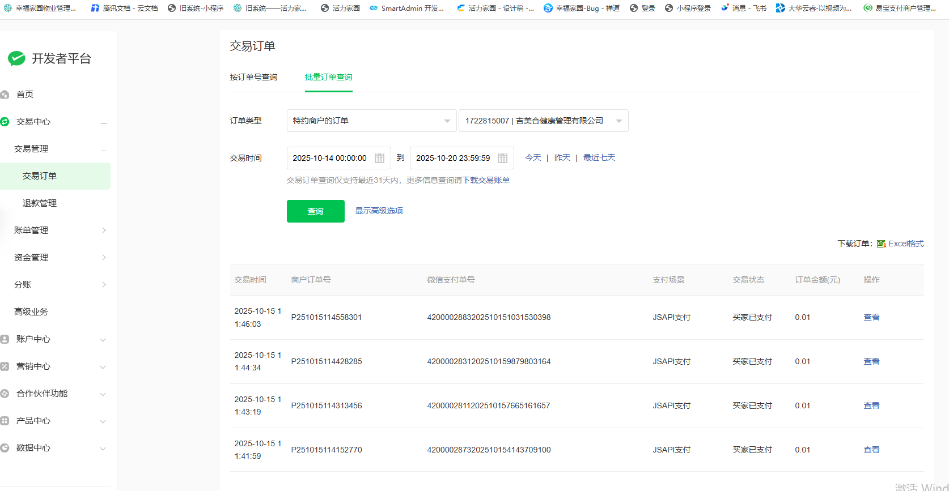Click the 营销中心 sidebar icon

[5, 366]
